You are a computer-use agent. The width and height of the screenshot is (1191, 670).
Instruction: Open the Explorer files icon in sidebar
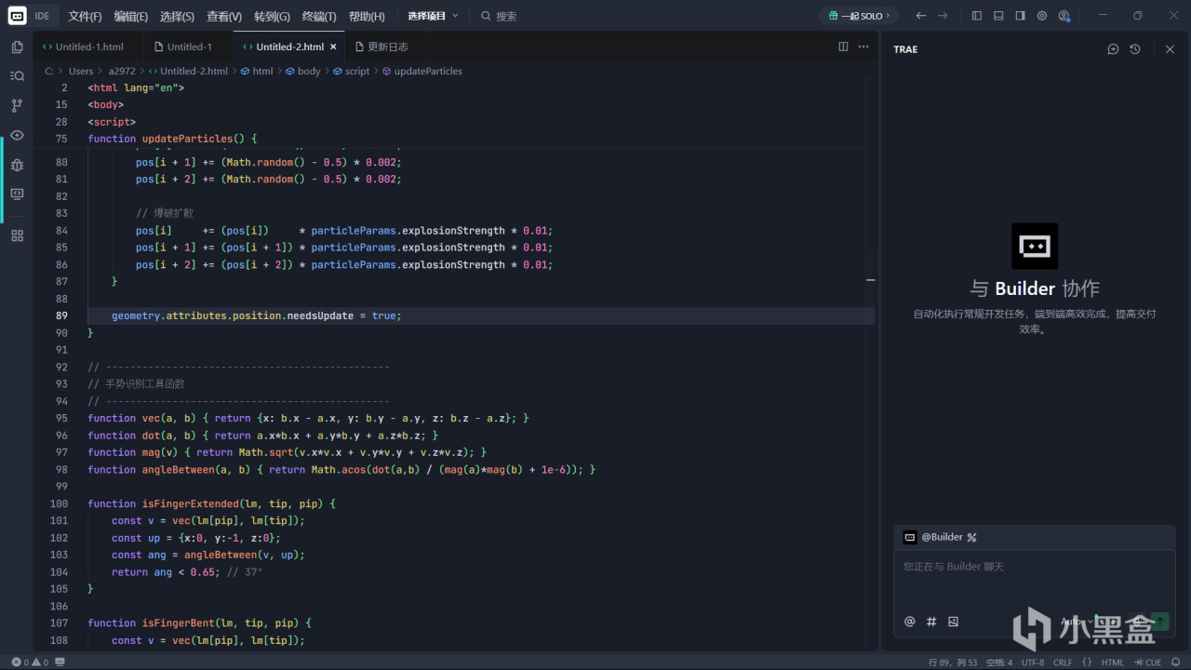(17, 47)
